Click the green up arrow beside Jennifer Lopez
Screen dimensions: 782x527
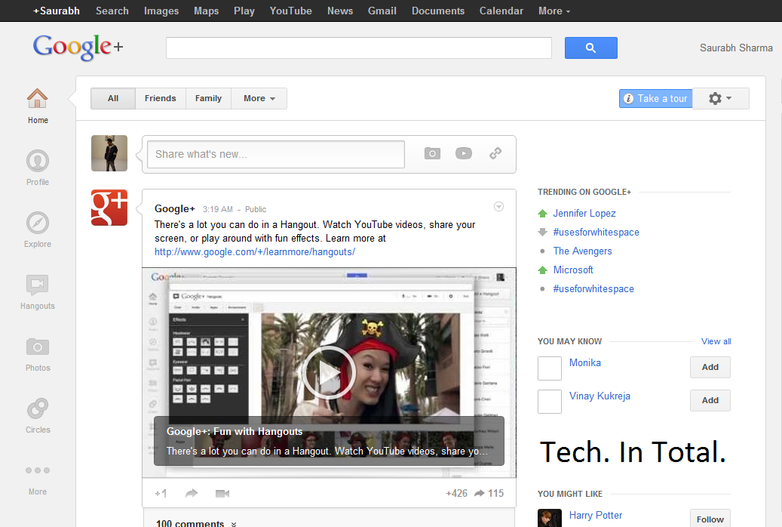(x=543, y=214)
